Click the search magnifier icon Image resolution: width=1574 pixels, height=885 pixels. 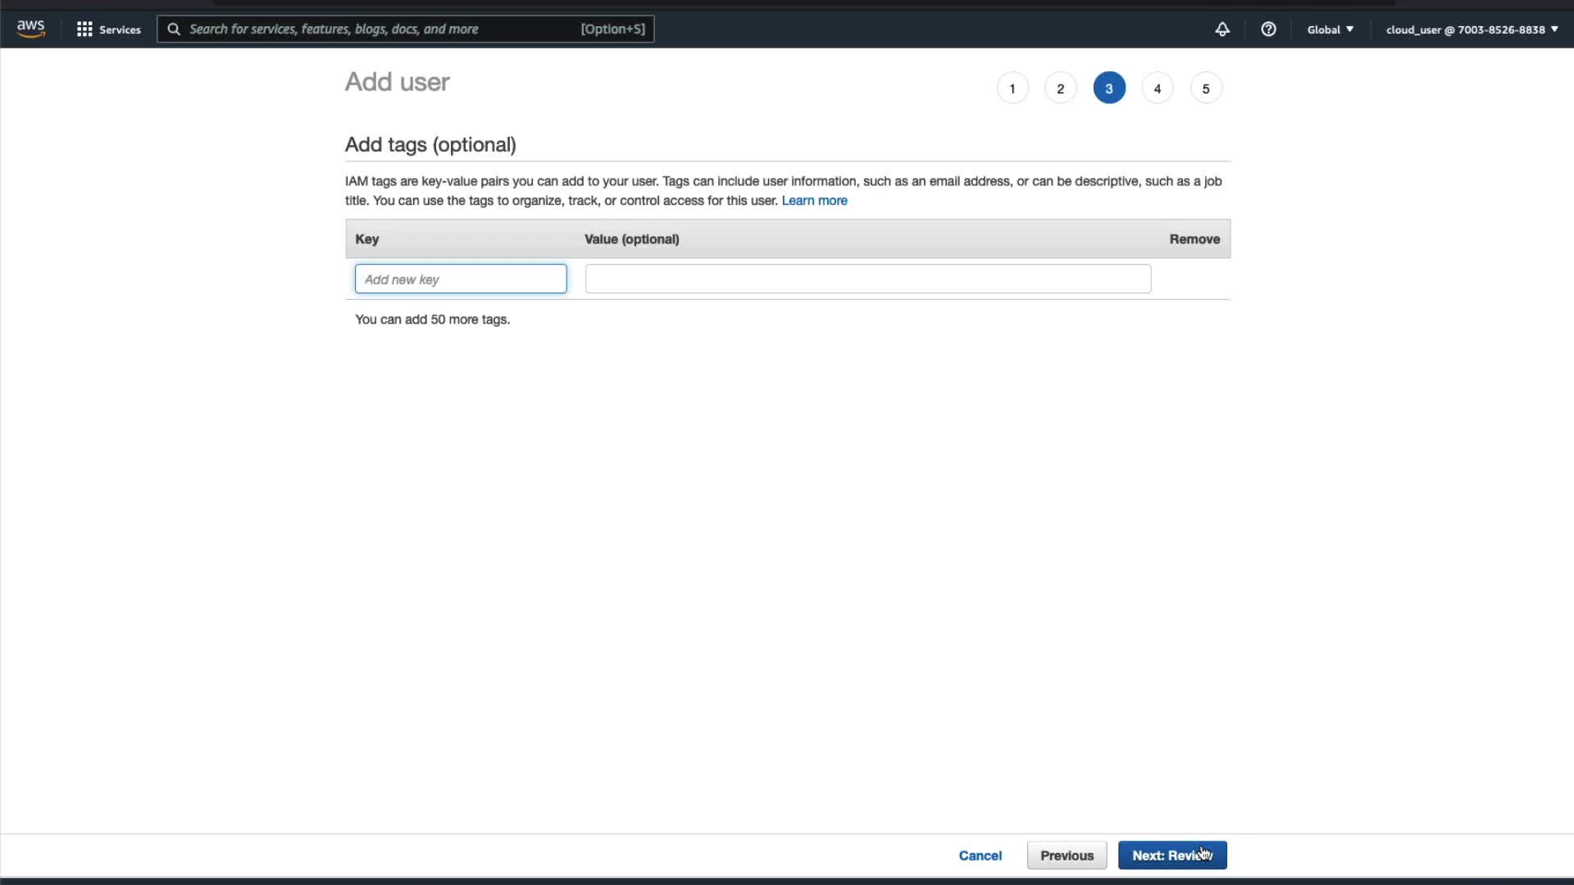pyautogui.click(x=174, y=29)
